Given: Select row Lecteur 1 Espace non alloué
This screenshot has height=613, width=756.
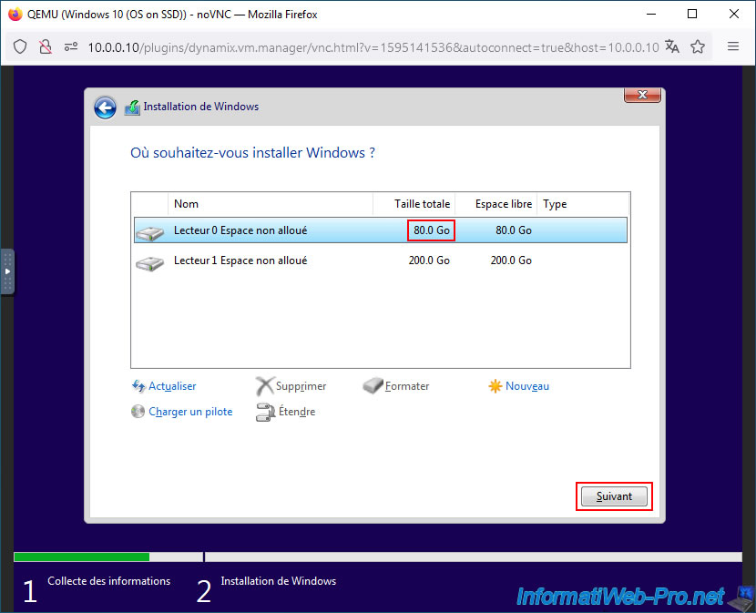Looking at the screenshot, I should pyautogui.click(x=381, y=261).
